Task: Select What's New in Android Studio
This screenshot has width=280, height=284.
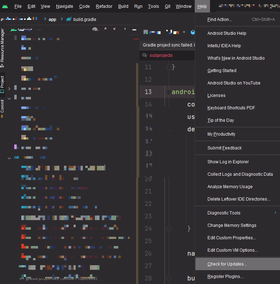Action: pyautogui.click(x=238, y=58)
